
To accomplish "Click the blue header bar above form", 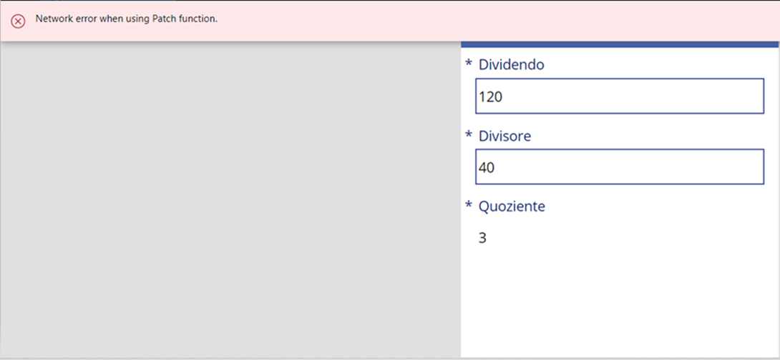I will pos(619,44).
